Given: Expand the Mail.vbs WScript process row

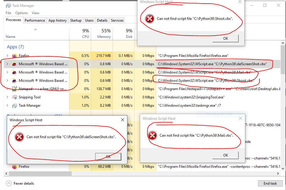Looking at the screenshot, I should tap(7, 72).
